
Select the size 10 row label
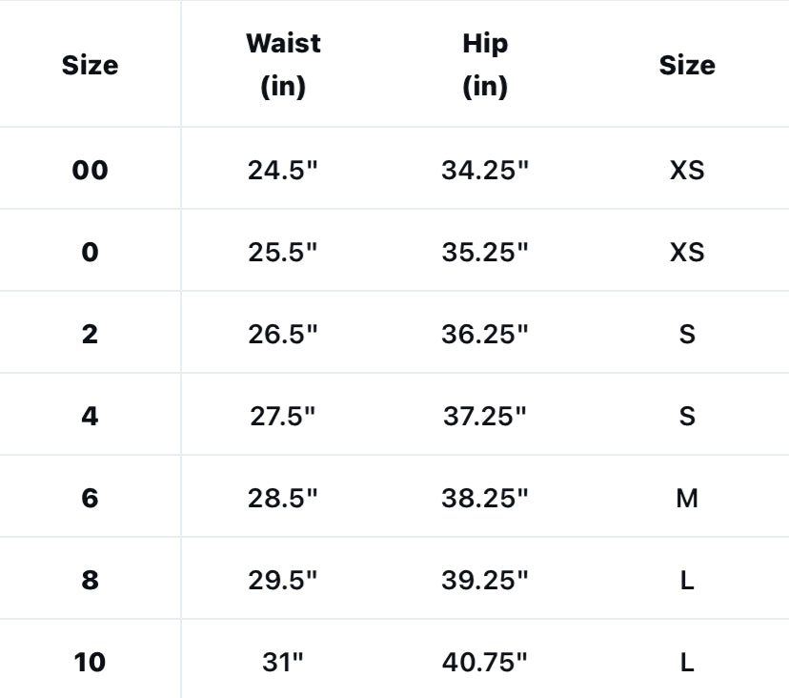click(90, 662)
